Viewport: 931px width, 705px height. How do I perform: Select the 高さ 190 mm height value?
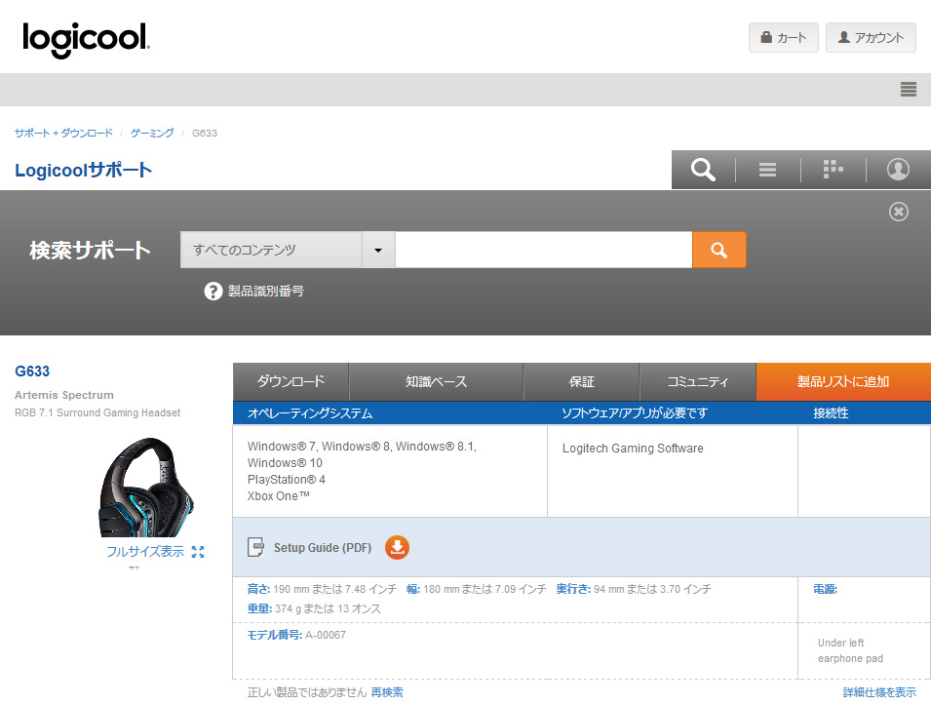[335, 589]
